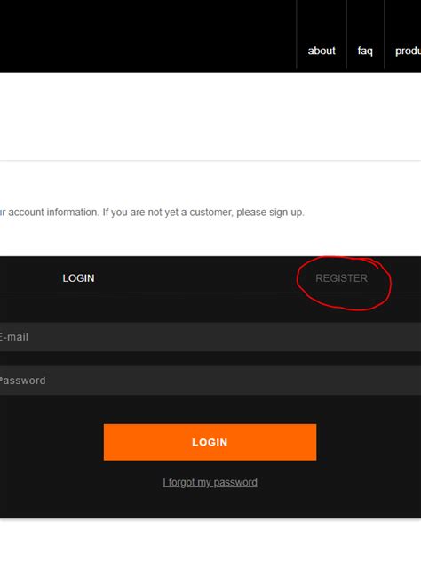Choose the red-circled REGISTER option
The height and width of the screenshot is (562, 421).
pyautogui.click(x=341, y=278)
